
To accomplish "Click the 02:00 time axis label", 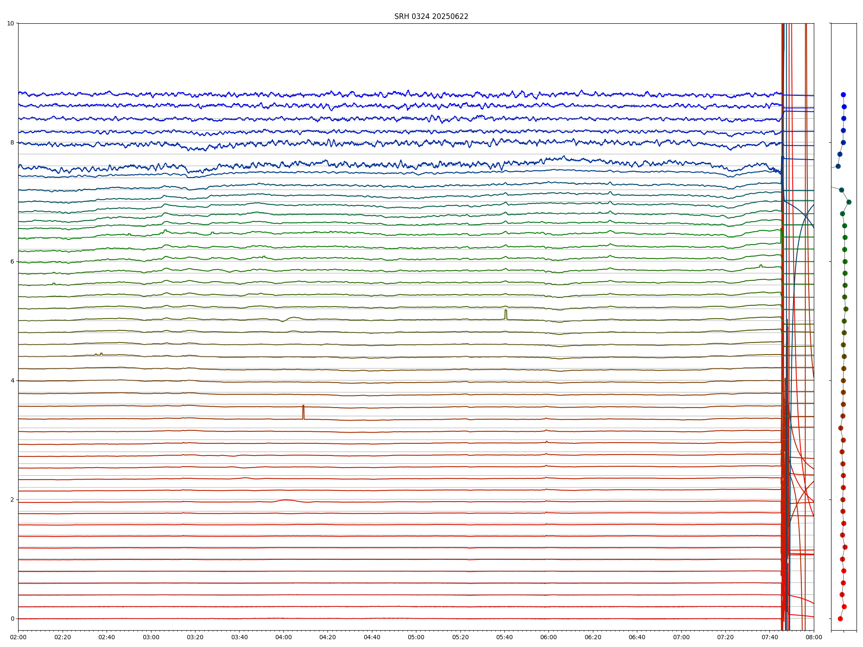I will (x=18, y=637).
